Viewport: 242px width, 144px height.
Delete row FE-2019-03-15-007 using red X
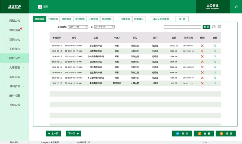(202, 46)
